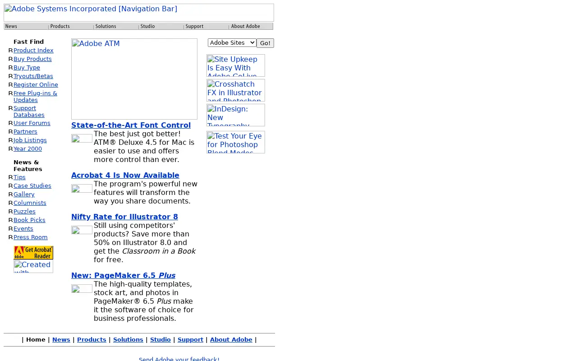This screenshot has height=361, width=577.
Task: Click the Created with broken image badge
Action: tap(33, 266)
